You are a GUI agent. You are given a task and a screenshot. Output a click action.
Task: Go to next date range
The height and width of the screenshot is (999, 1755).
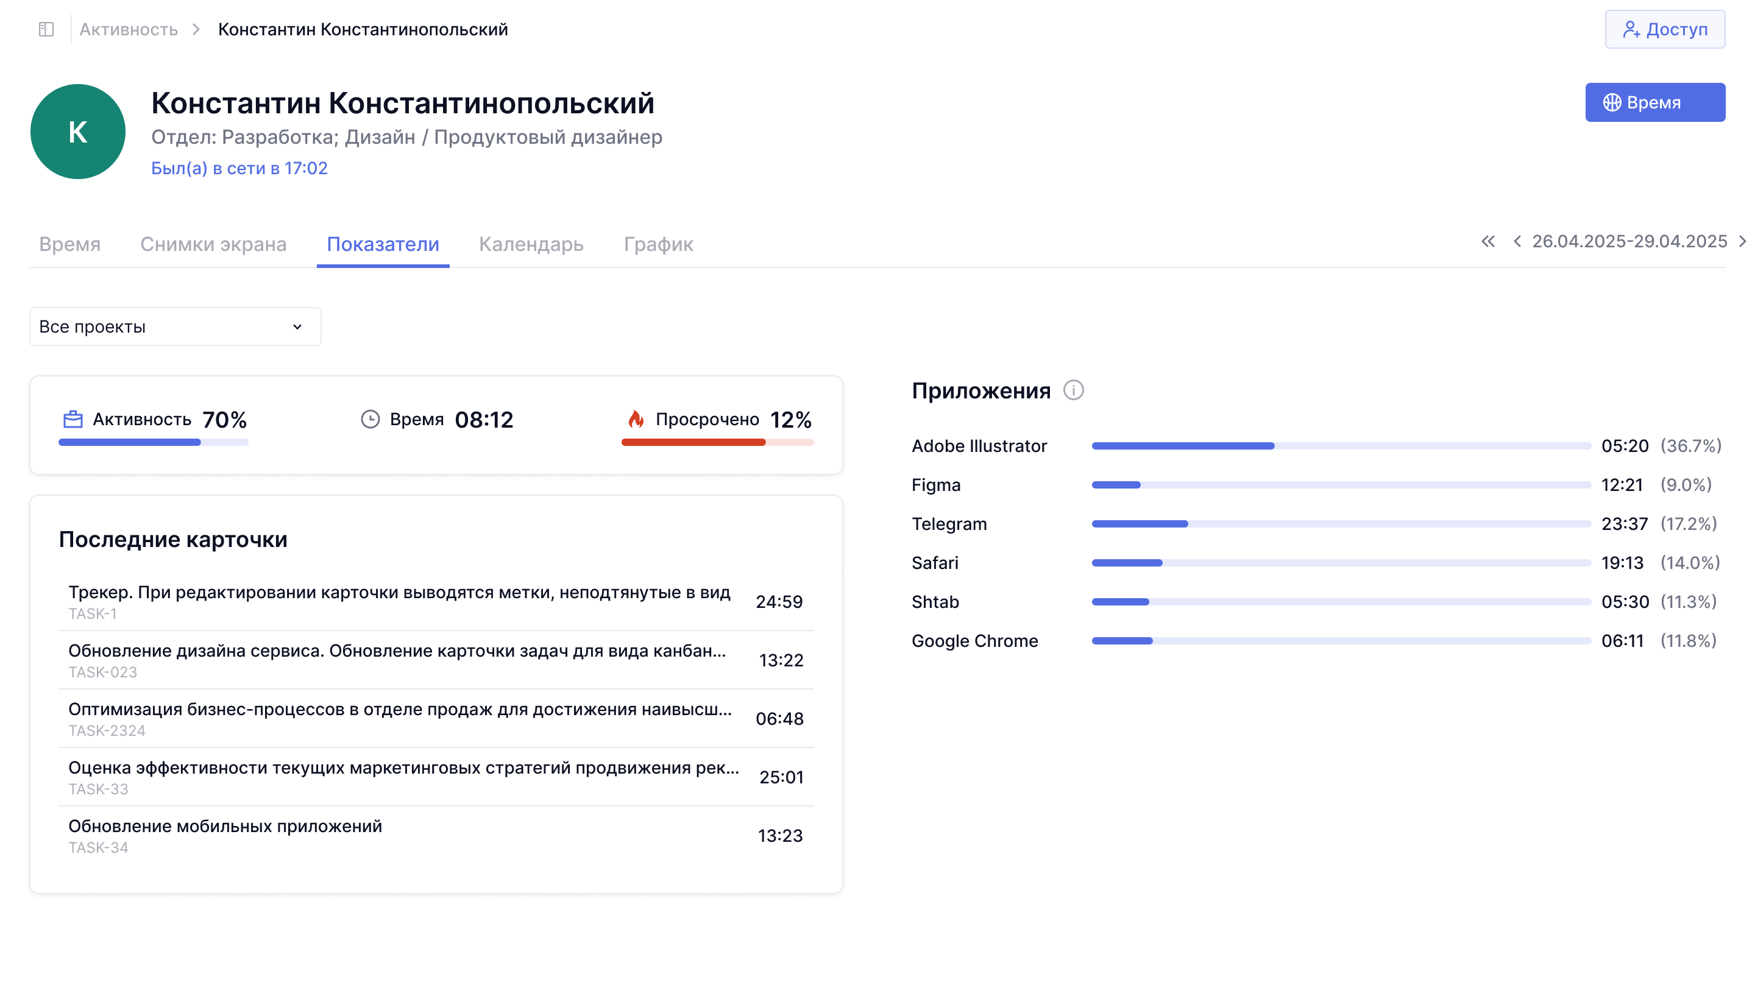pos(1742,241)
